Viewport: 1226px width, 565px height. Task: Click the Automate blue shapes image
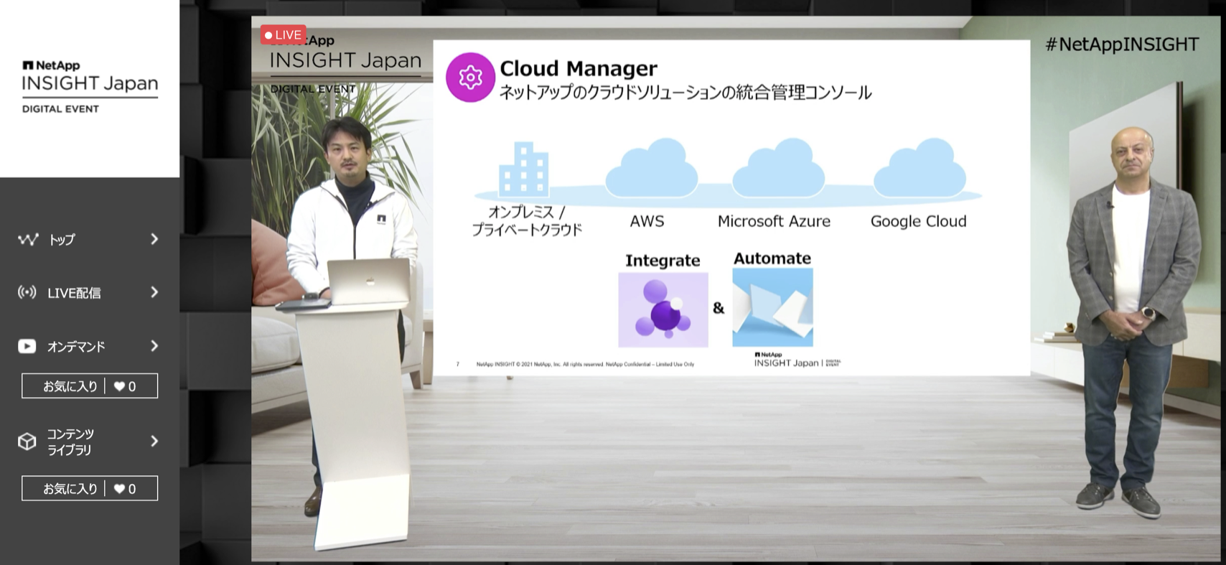(773, 308)
